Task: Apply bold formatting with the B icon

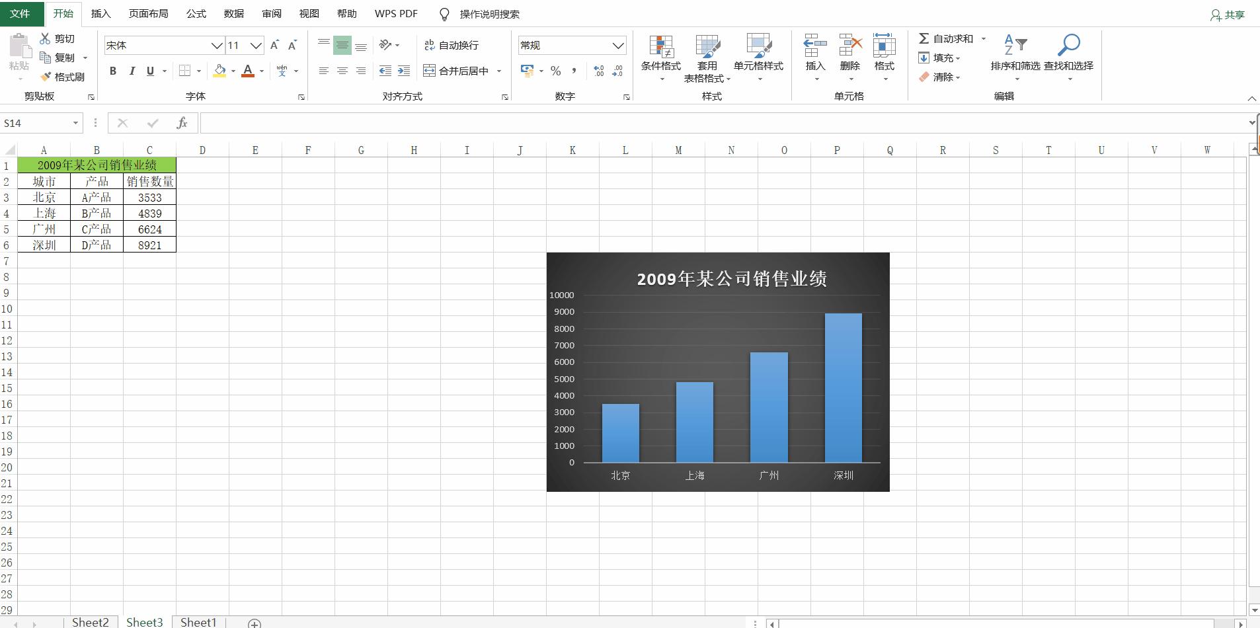Action: click(112, 71)
